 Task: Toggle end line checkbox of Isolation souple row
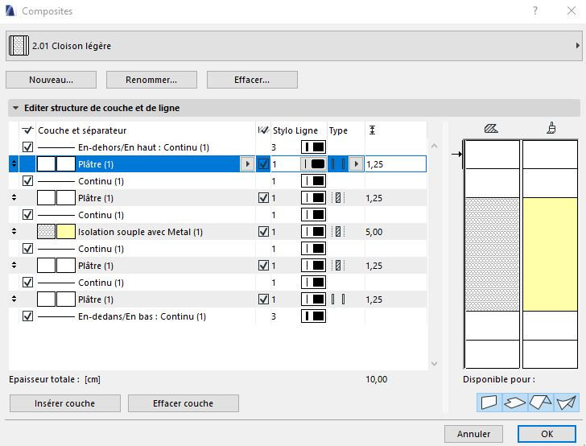(263, 232)
